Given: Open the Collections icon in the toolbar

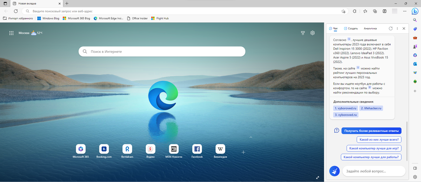Looking at the screenshot, I should click(x=375, y=11).
